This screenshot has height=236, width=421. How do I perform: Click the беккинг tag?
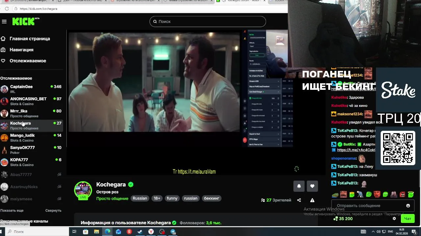211,198
